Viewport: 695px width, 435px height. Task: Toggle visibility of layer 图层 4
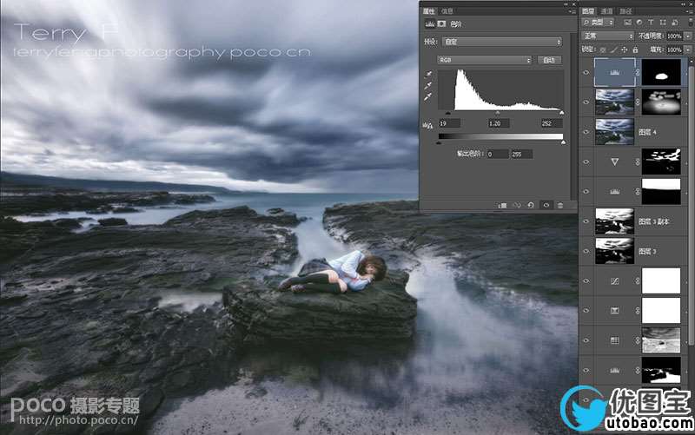[x=586, y=132]
